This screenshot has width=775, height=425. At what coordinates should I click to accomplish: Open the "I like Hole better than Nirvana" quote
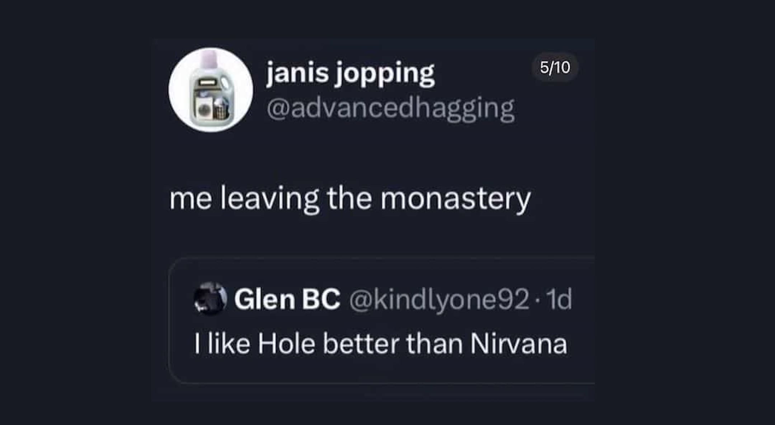(380, 344)
